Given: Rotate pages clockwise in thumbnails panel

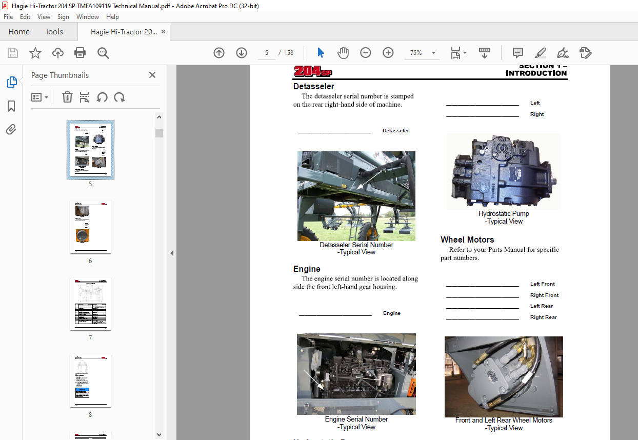Looking at the screenshot, I should [x=119, y=97].
